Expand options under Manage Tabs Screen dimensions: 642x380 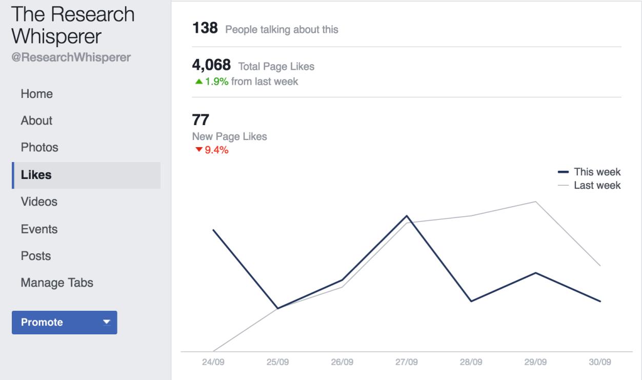[56, 283]
